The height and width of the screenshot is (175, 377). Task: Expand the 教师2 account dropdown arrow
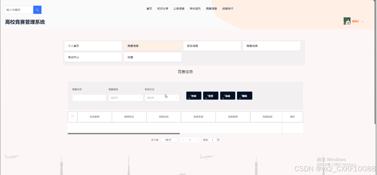point(363,22)
